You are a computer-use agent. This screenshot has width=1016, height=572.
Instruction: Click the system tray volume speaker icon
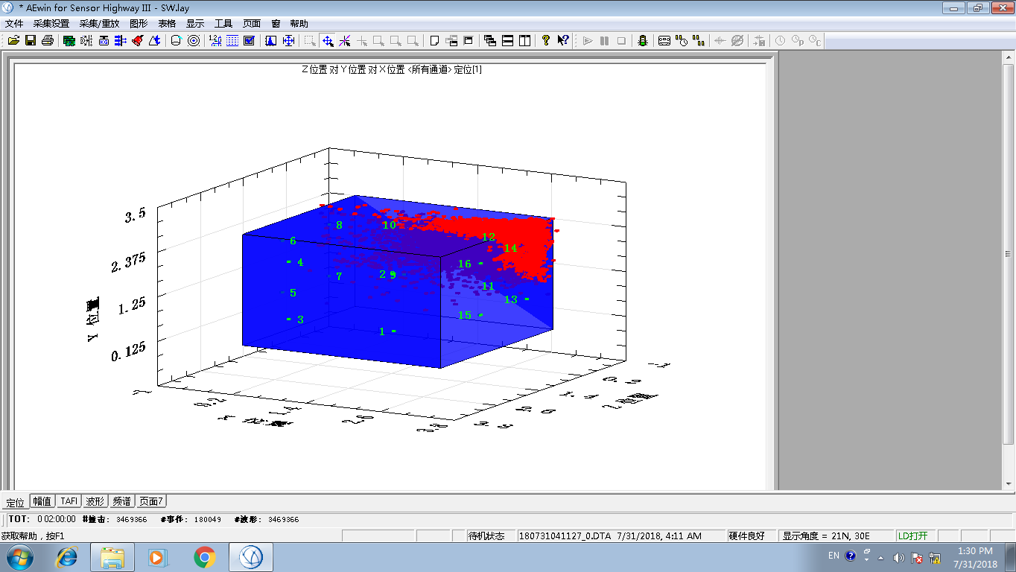898,557
